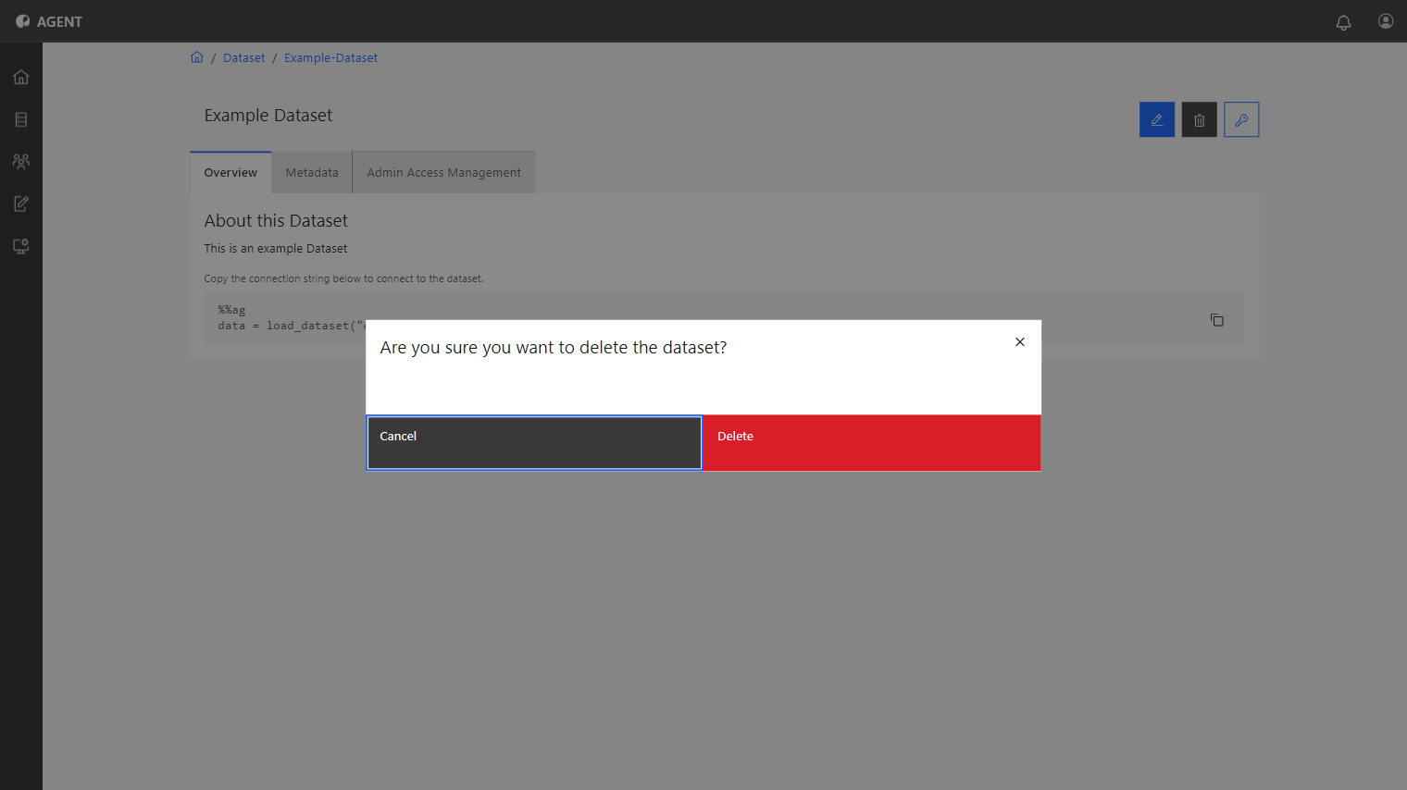
Task: Open the user profile avatar menu
Action: point(1386,21)
